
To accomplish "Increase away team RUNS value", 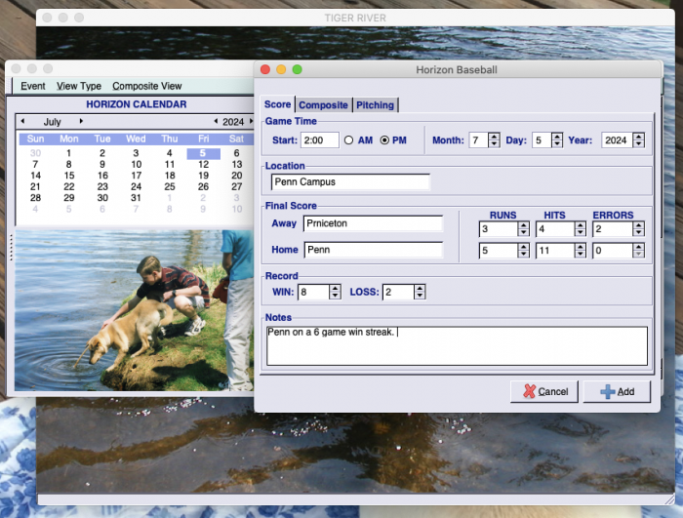I will click(x=523, y=225).
